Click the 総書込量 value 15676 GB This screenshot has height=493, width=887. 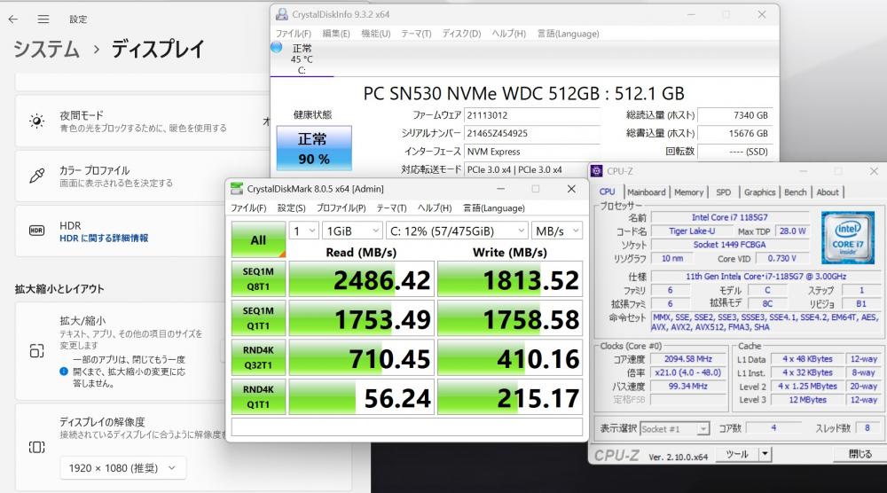pyautogui.click(x=734, y=133)
